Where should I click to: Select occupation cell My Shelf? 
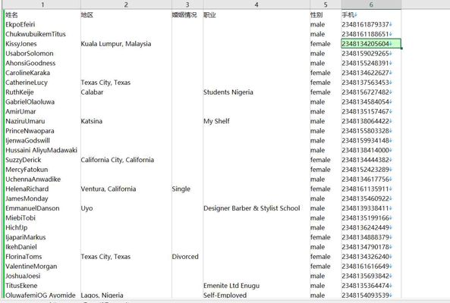point(256,121)
